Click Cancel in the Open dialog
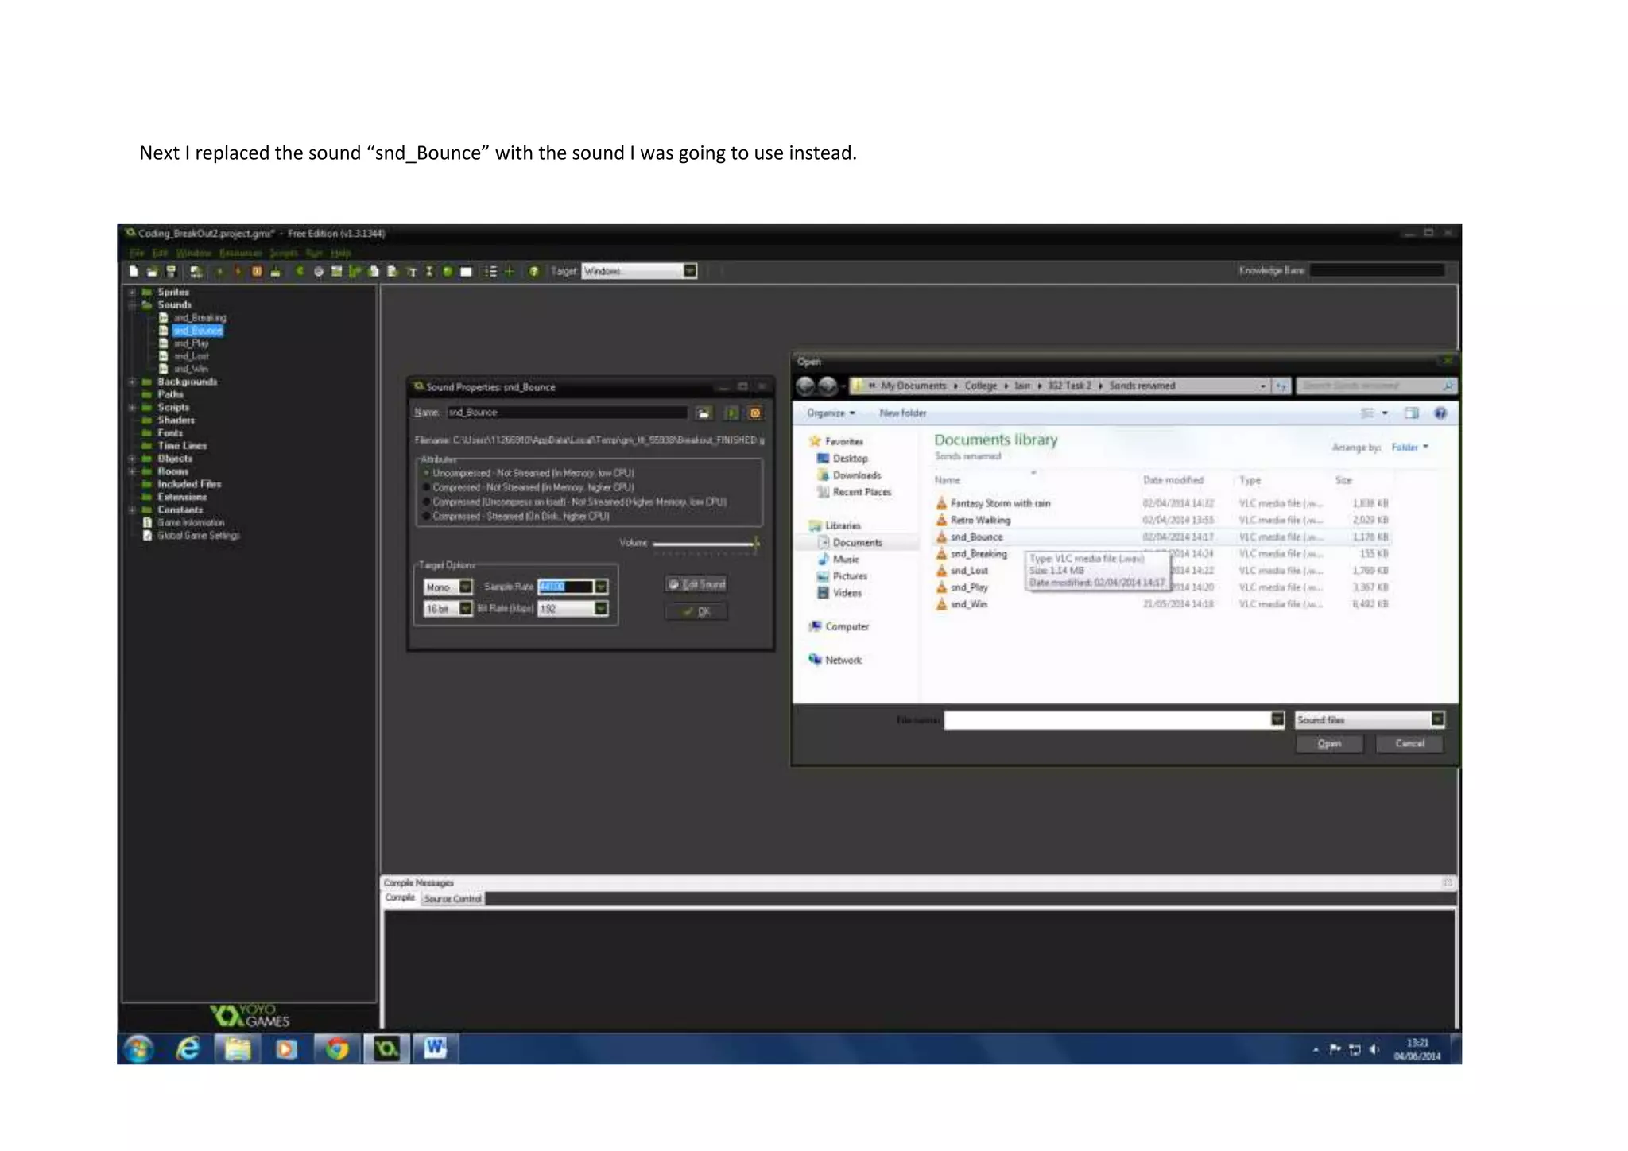 [x=1409, y=744]
